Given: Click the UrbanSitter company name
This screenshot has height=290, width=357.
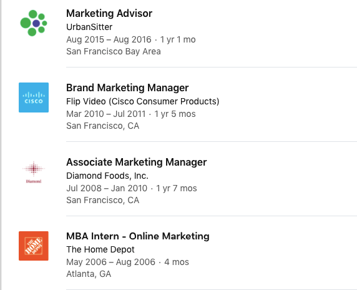Looking at the screenshot, I should 89,27.
